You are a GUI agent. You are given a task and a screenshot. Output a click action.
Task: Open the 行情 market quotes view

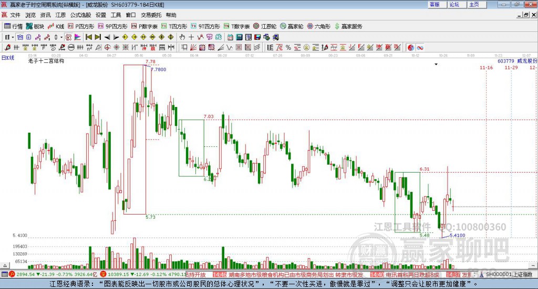(13, 26)
